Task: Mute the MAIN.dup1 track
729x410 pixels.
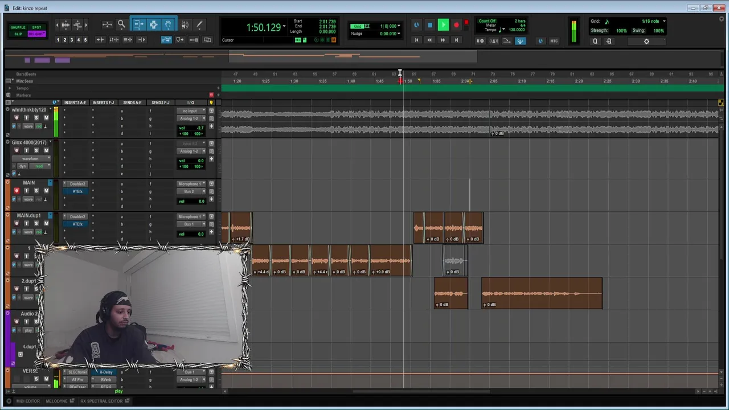Action: point(46,224)
